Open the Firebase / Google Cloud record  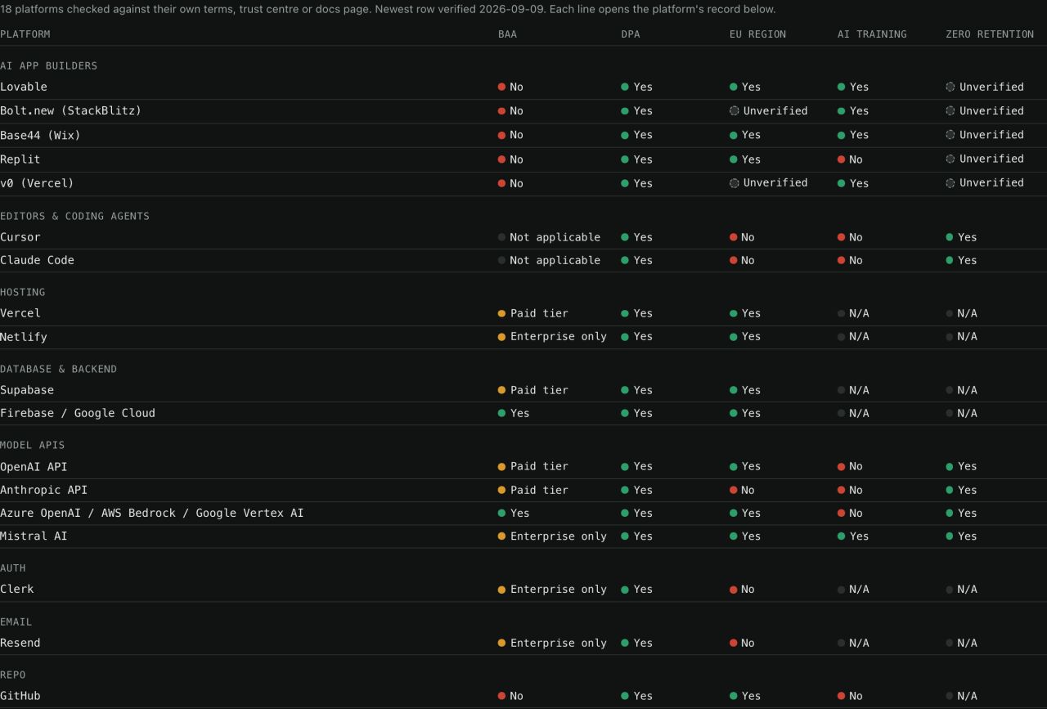click(523, 413)
